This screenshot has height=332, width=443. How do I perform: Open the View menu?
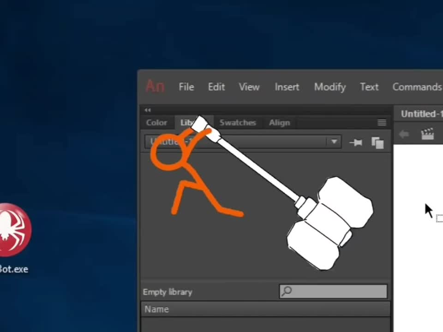tap(249, 87)
